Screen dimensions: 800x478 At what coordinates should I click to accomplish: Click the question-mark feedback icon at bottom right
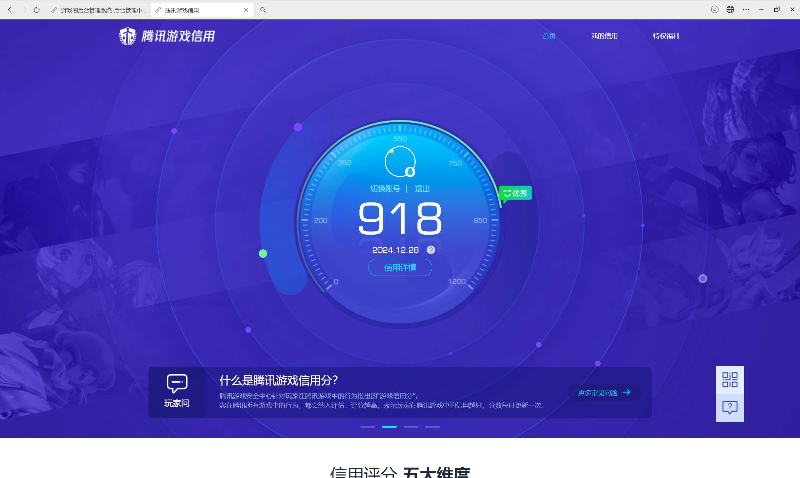730,408
